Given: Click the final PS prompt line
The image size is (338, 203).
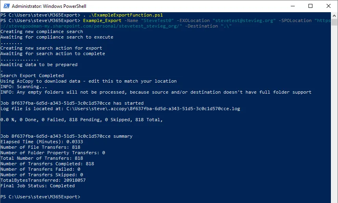Looking at the screenshot, I should point(40,197).
